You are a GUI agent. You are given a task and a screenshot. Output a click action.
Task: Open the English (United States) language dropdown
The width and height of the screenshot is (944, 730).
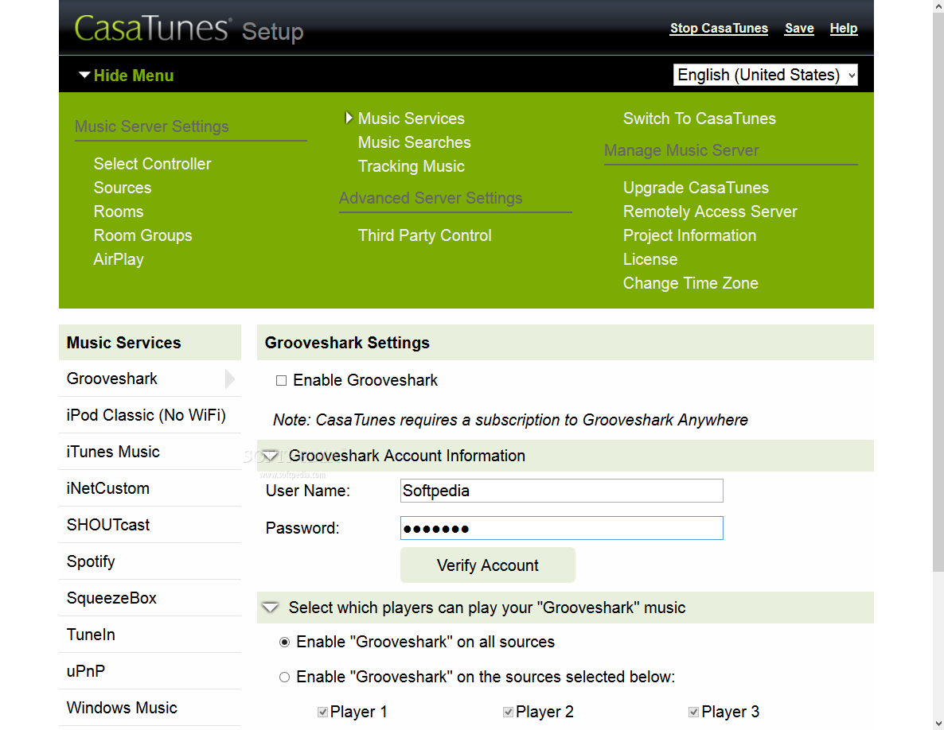(x=765, y=75)
